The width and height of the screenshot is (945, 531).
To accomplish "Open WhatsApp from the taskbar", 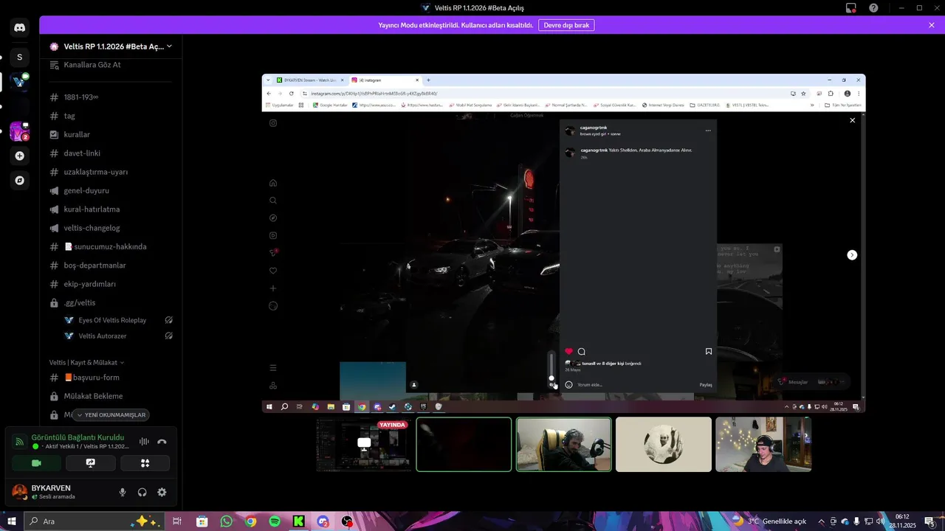I will point(226,521).
